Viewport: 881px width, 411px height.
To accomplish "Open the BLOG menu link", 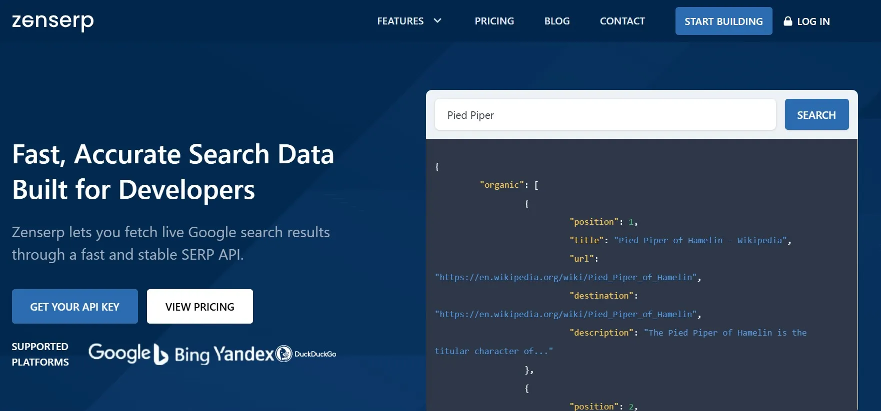I will (557, 21).
